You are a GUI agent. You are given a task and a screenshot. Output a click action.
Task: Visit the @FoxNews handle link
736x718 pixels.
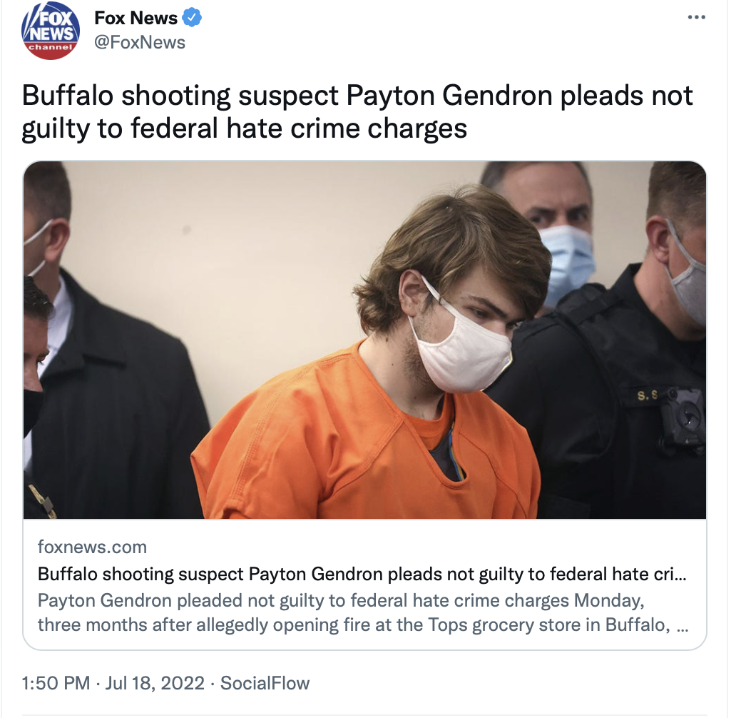point(140,42)
